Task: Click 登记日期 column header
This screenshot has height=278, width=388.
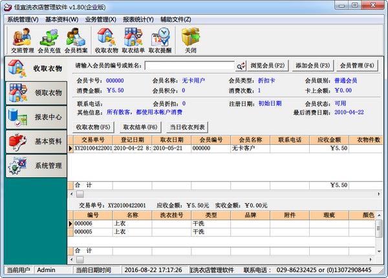Action: pyautogui.click(x=133, y=140)
